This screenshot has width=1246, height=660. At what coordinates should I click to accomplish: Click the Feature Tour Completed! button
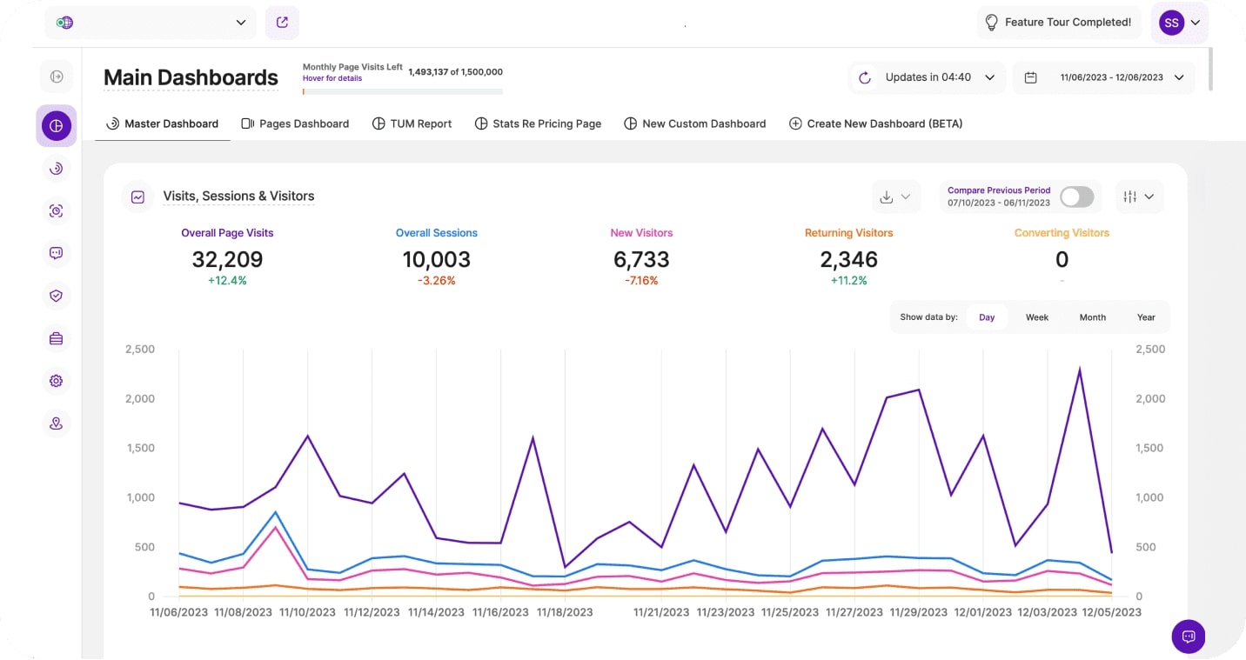pos(1058,23)
